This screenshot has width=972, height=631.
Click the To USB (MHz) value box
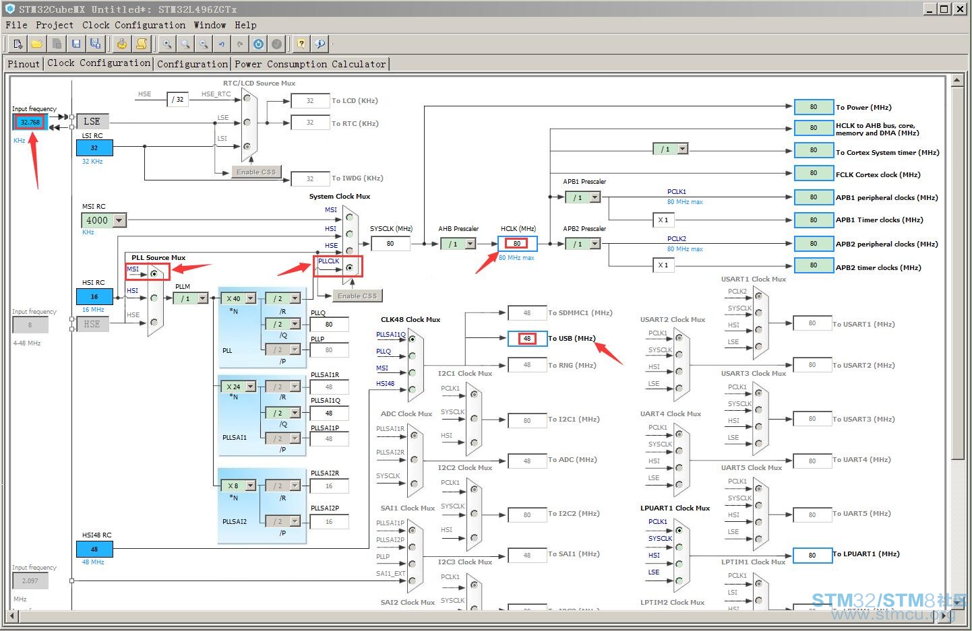pyautogui.click(x=526, y=339)
